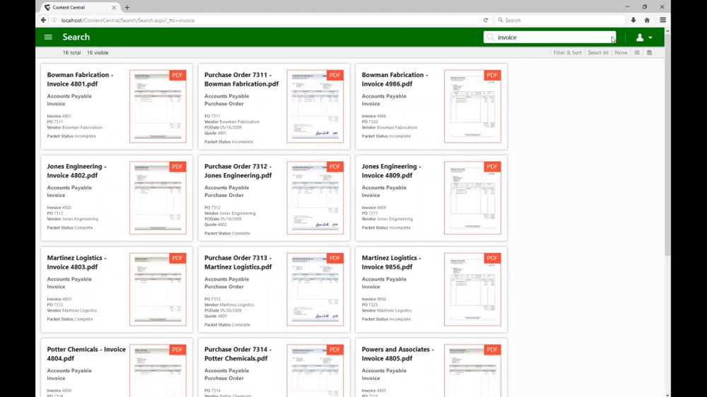Go to browser home icon

(x=647, y=20)
